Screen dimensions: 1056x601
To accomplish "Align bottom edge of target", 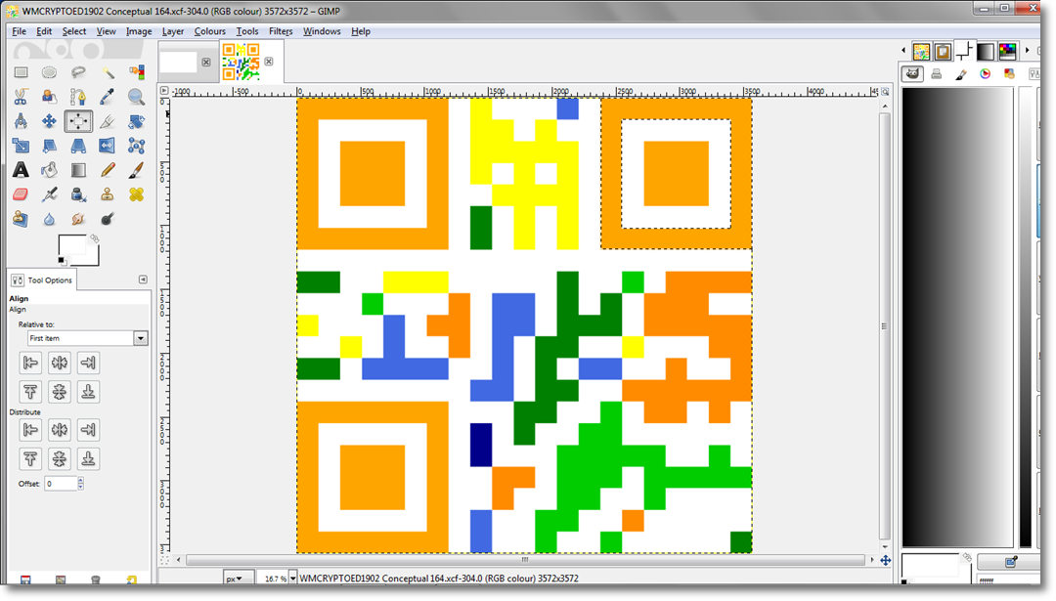I will tap(88, 391).
